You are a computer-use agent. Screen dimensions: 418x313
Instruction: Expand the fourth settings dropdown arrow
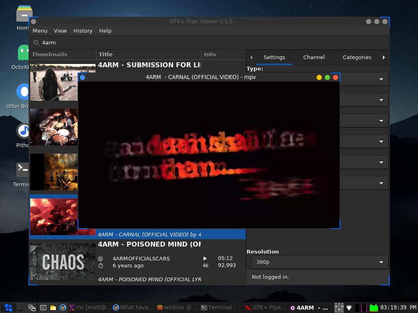pyautogui.click(x=381, y=141)
